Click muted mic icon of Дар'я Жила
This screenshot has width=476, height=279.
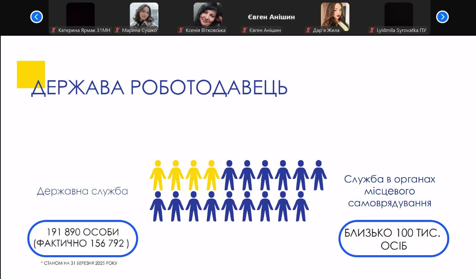tap(308, 30)
